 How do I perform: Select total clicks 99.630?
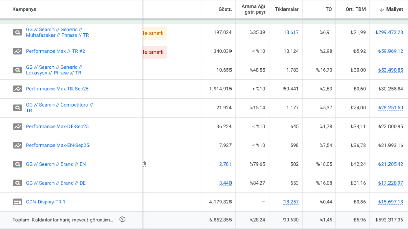[291, 220]
